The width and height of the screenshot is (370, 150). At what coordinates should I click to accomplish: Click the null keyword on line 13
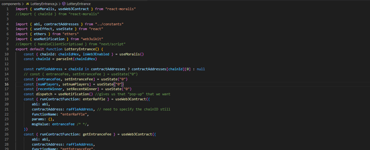(x=201, y=69)
